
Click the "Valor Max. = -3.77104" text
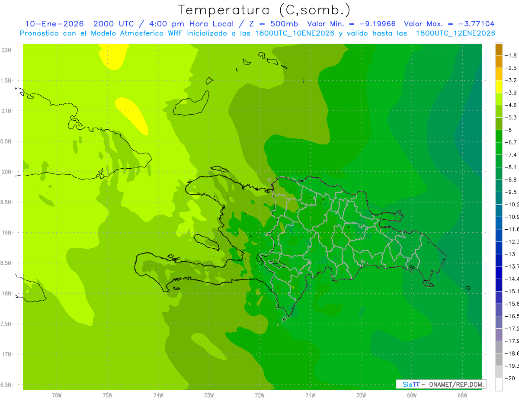(x=449, y=24)
